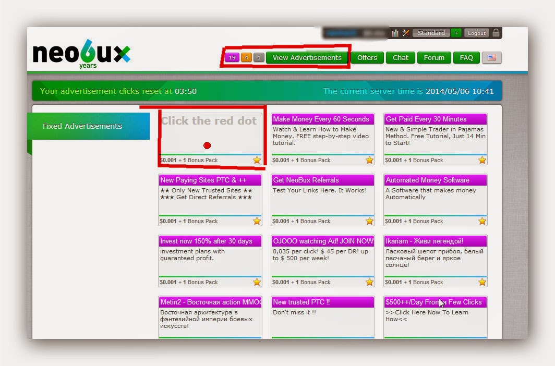Click star on 'Invest now 150%' ad
555x366 pixels.
pos(257,282)
